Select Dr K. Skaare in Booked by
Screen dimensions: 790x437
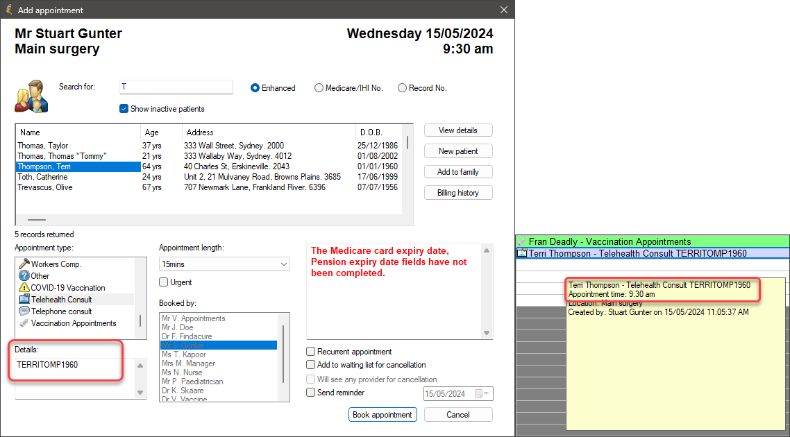click(x=219, y=391)
